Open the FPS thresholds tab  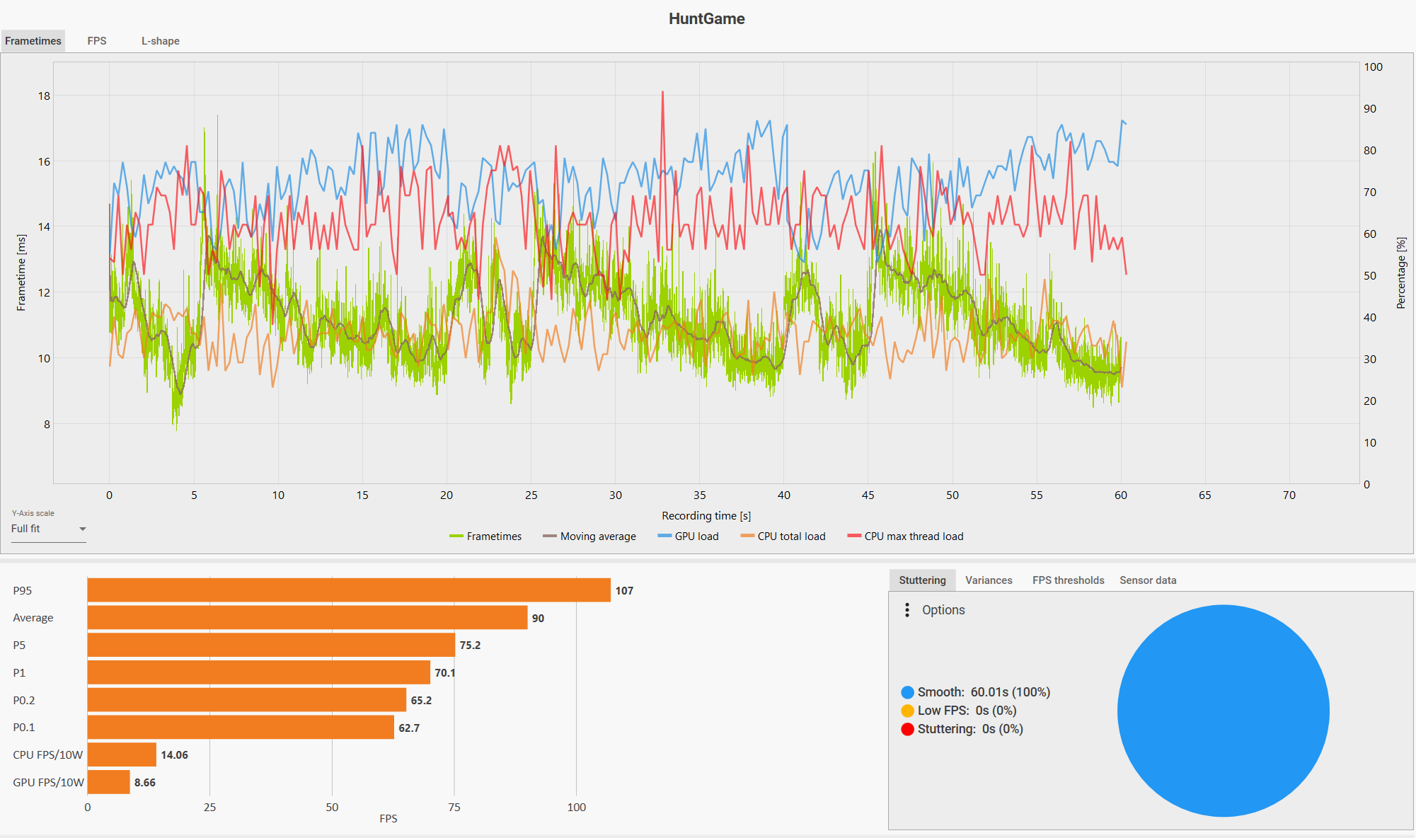[1068, 580]
